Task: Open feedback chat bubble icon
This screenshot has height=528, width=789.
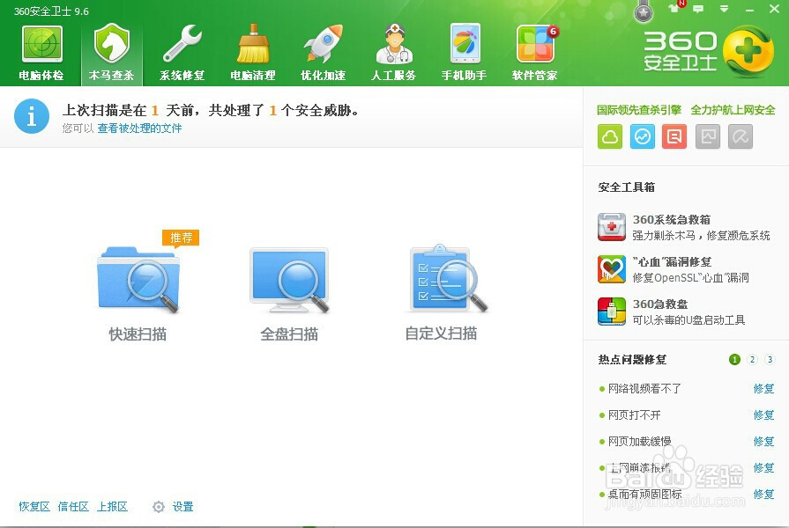Action: point(698,9)
